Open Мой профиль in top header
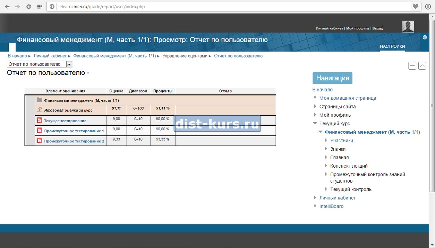This screenshot has height=248, width=435. click(x=358, y=28)
